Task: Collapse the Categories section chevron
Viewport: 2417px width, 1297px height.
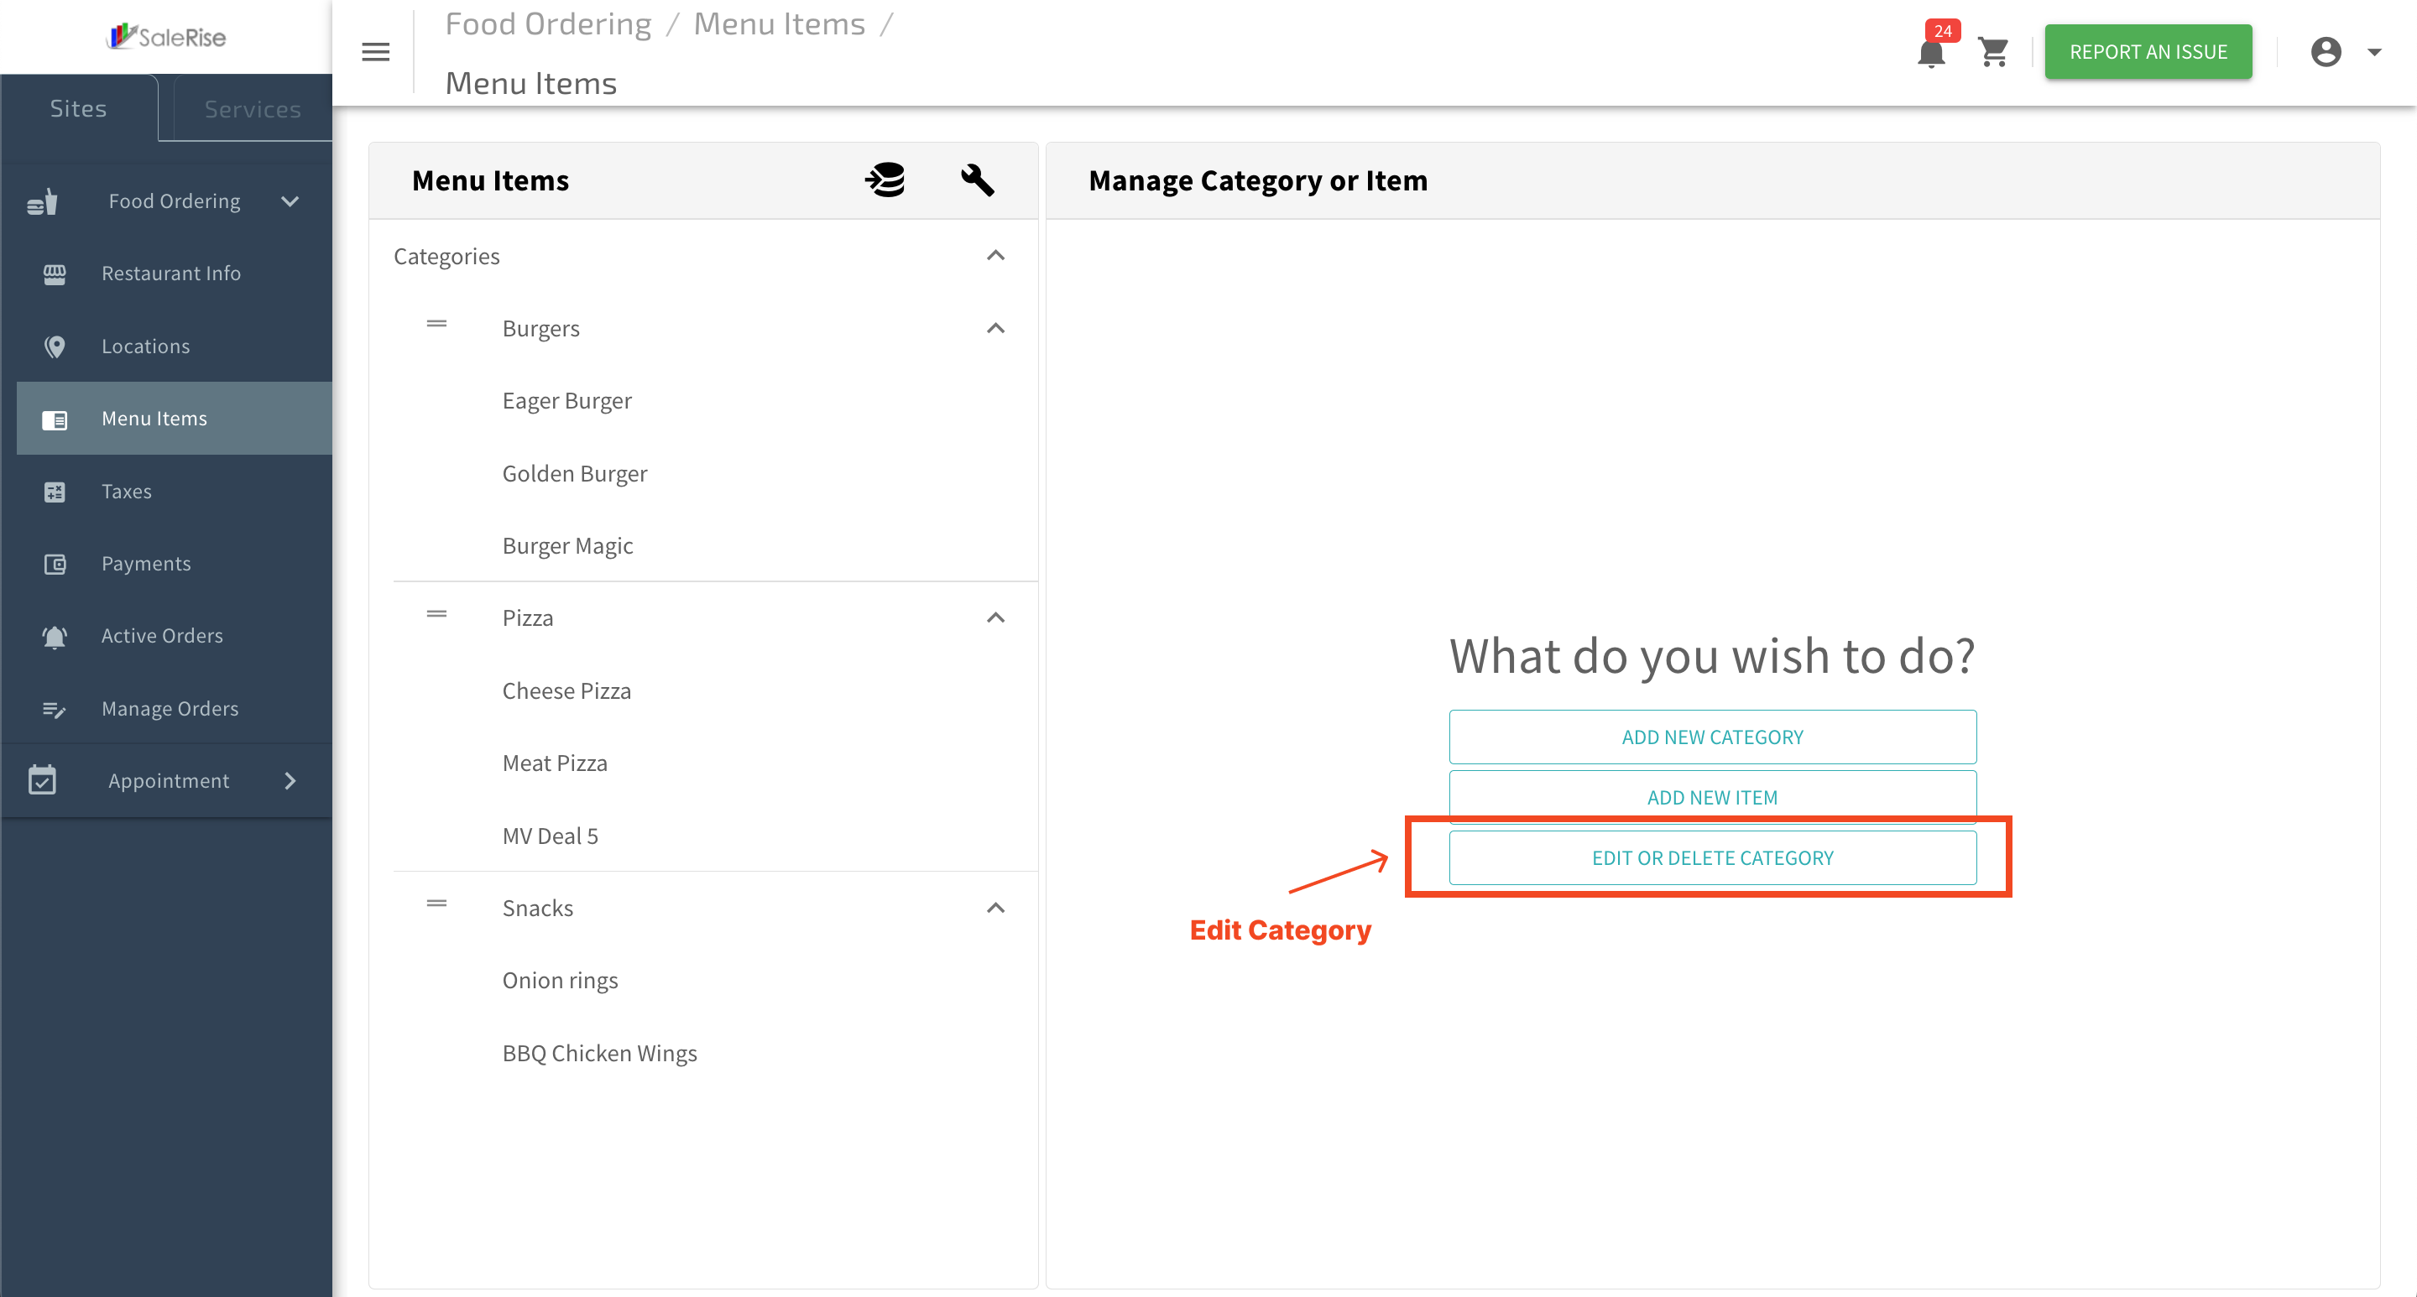Action: coord(995,255)
